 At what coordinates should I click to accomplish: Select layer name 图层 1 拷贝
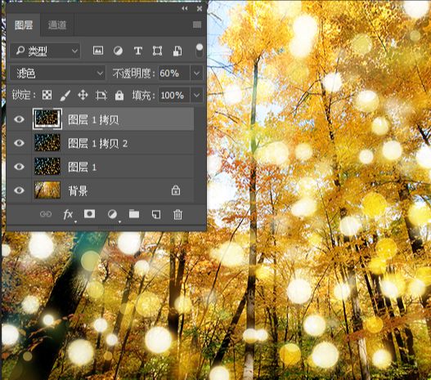pos(93,119)
